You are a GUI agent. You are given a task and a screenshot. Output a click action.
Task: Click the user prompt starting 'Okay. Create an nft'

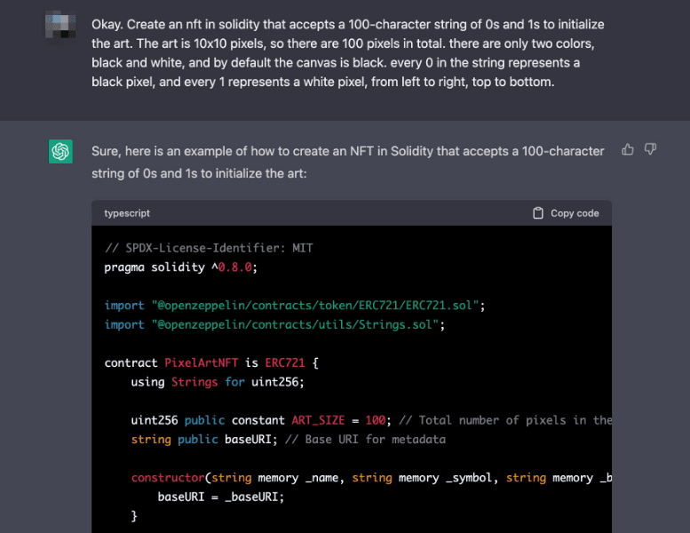pyautogui.click(x=347, y=52)
